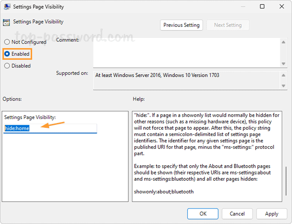Click the hide:home visibility text field

(x=50, y=128)
